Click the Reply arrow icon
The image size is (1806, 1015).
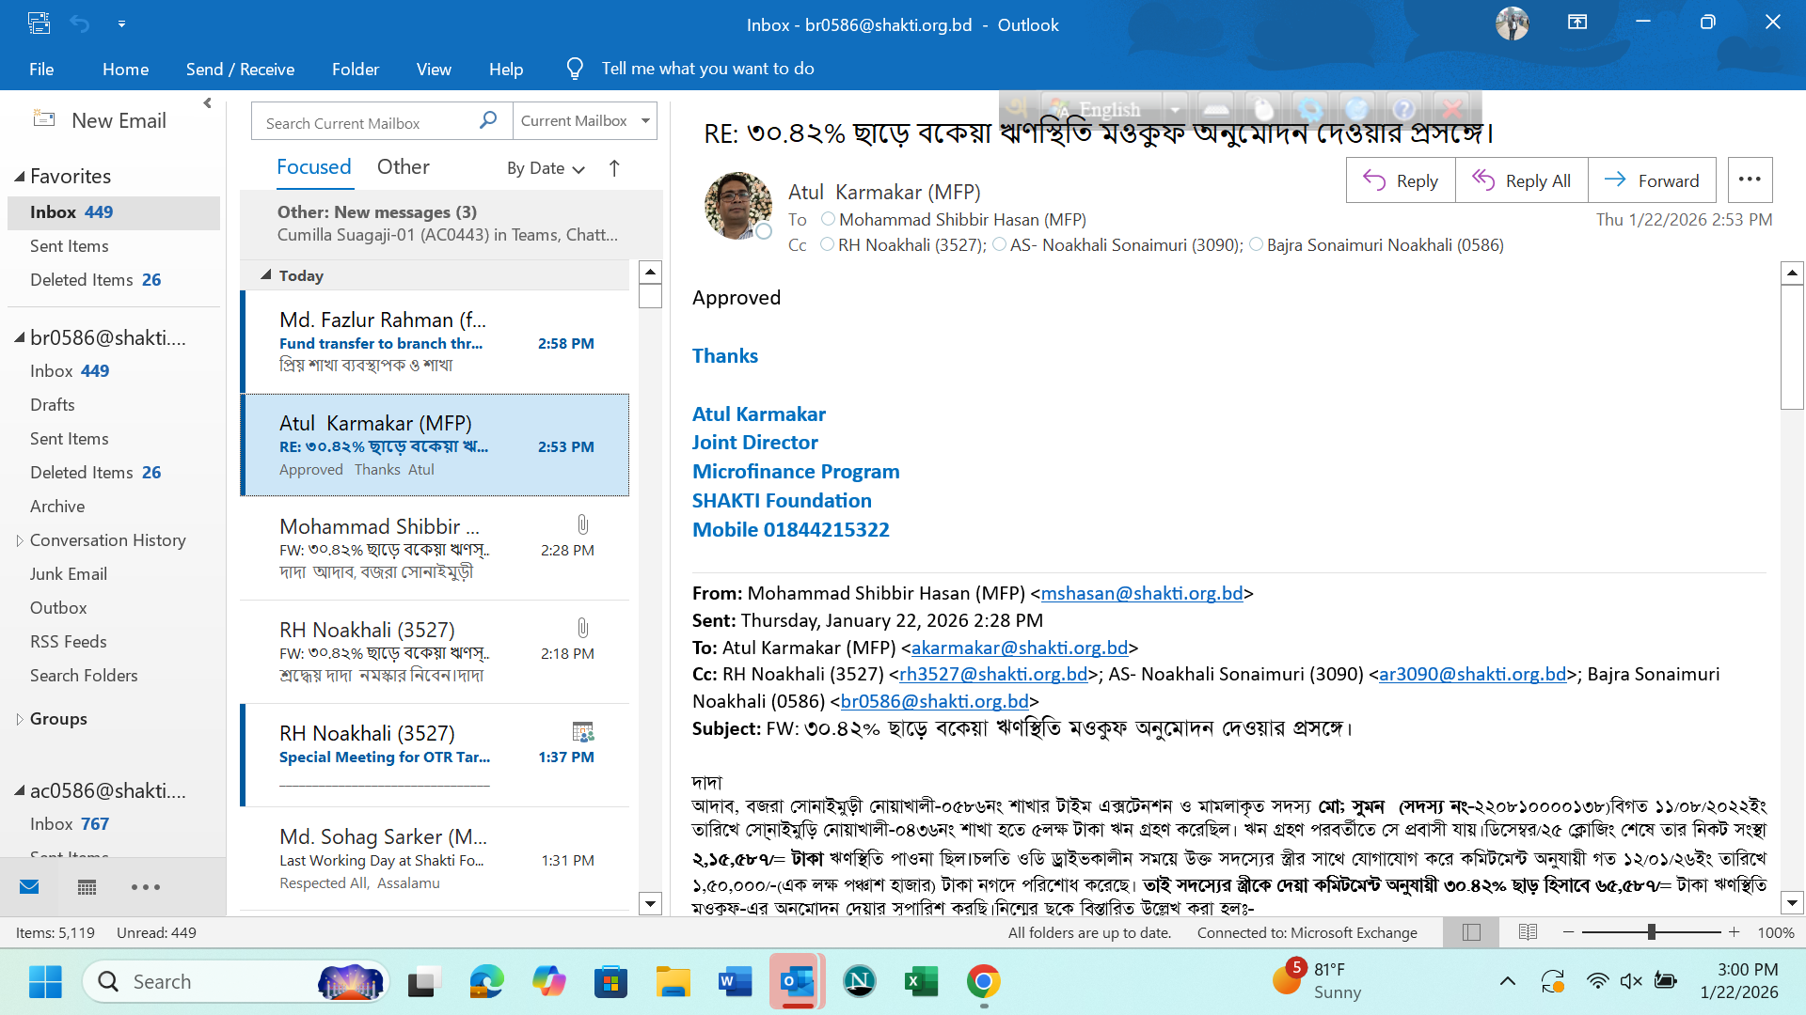1374,180
